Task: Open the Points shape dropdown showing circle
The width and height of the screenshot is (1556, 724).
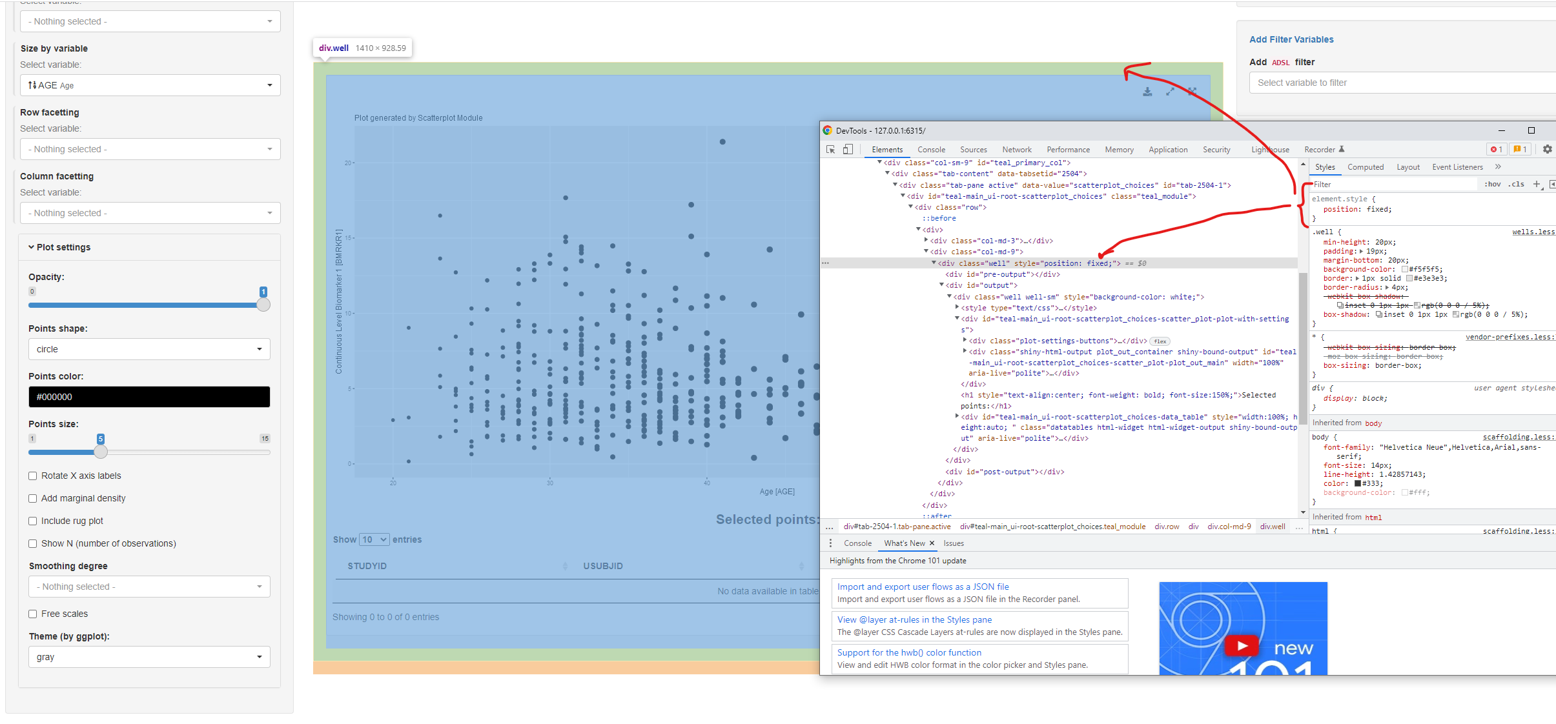Action: 148,349
